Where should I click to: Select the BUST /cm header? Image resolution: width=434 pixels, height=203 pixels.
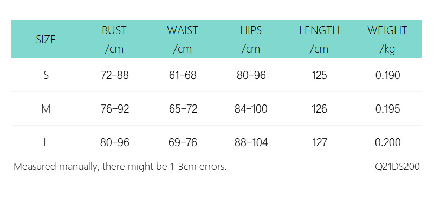tap(114, 40)
